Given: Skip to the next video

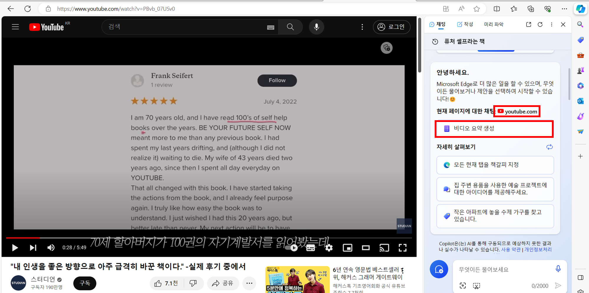Looking at the screenshot, I should tap(33, 248).
